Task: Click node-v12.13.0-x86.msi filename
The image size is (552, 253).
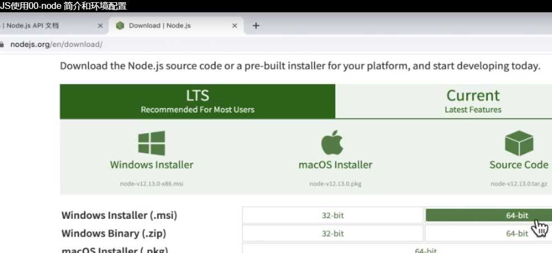Action: tap(152, 184)
